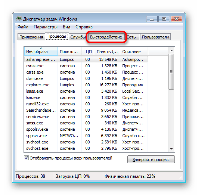Click the Task Manager title bar icon
This screenshot has width=198, height=195.
pos(19,19)
